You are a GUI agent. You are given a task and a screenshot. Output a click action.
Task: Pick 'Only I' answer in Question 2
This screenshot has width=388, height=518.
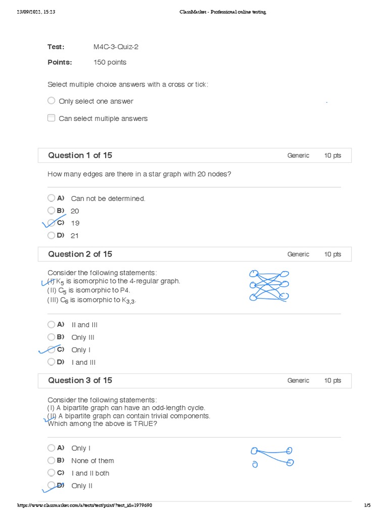[51, 350]
